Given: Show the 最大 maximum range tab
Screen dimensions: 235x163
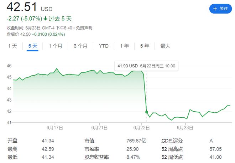Looking at the screenshot, I should click(x=165, y=46).
